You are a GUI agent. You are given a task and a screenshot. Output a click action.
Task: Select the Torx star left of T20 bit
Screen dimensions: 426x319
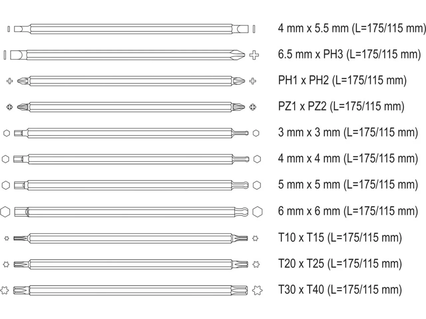tap(6, 264)
